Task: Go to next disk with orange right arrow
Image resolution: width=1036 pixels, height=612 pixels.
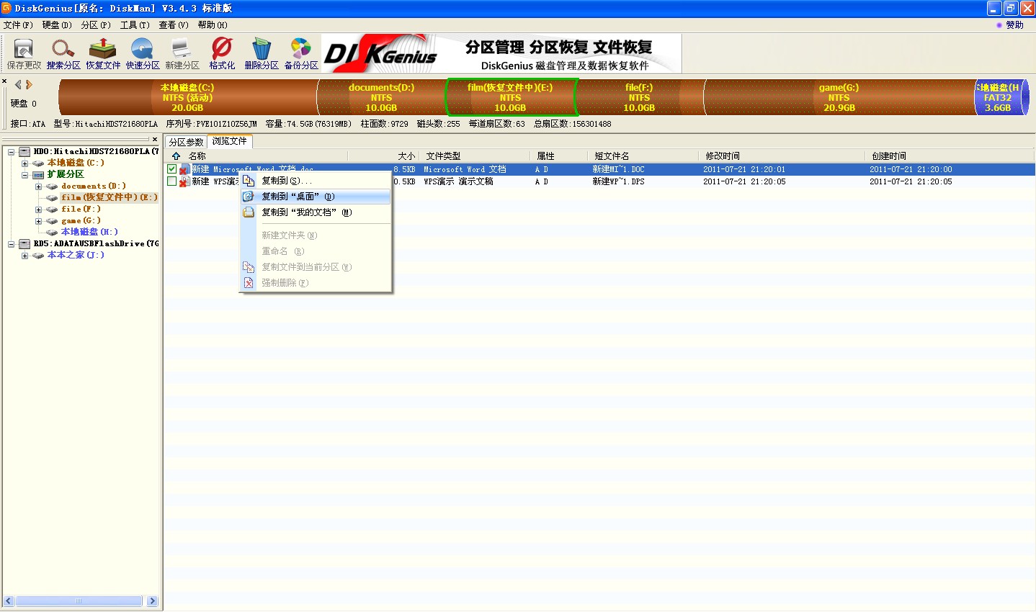Action: 29,85
